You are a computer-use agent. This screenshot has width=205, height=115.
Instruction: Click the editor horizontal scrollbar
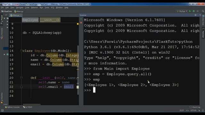tap(32, 104)
